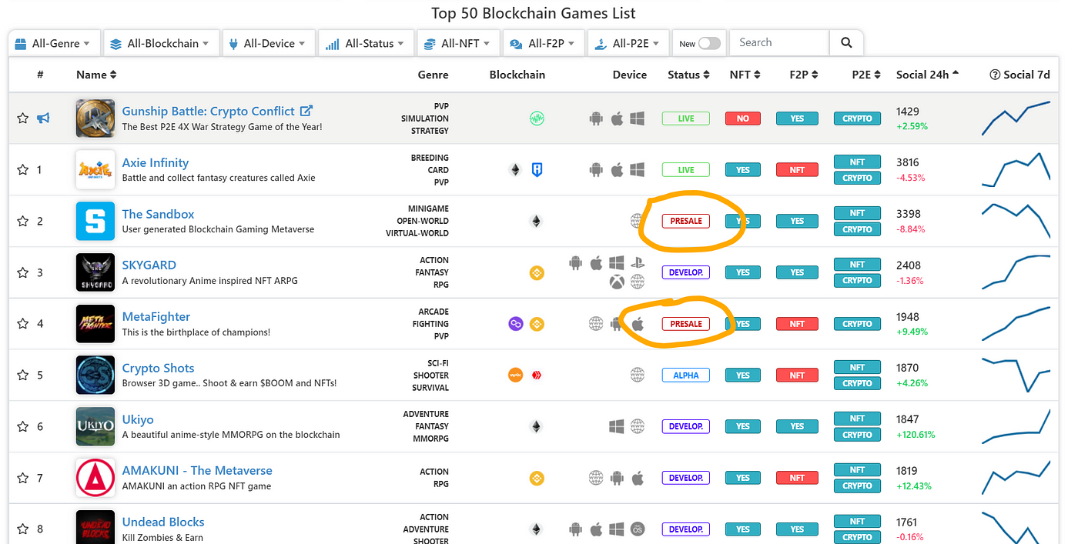This screenshot has width=1078, height=544.
Task: Click the 3816 social count for Axie Infinity
Action: [x=908, y=162]
